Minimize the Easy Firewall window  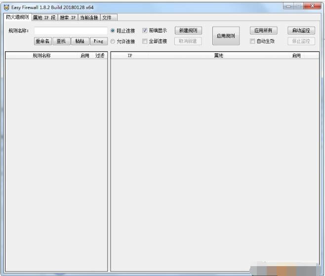click(288, 6)
